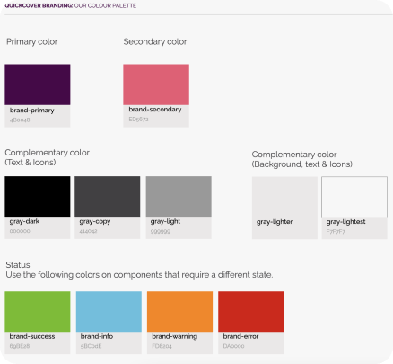Select the light blue brand-info swatch

(109, 312)
